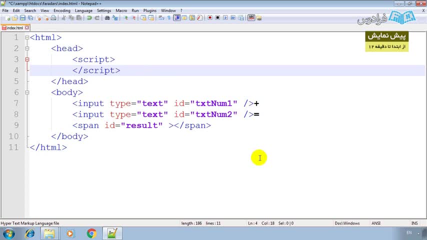427x240 pixels.
Task: Collapse the body block on line 6
Action: (27, 92)
